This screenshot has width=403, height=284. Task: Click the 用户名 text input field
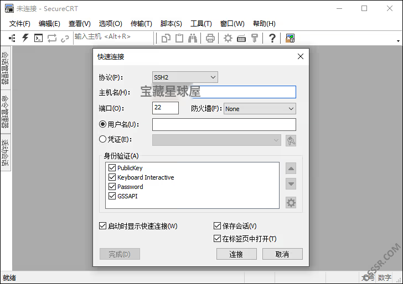tap(224, 124)
